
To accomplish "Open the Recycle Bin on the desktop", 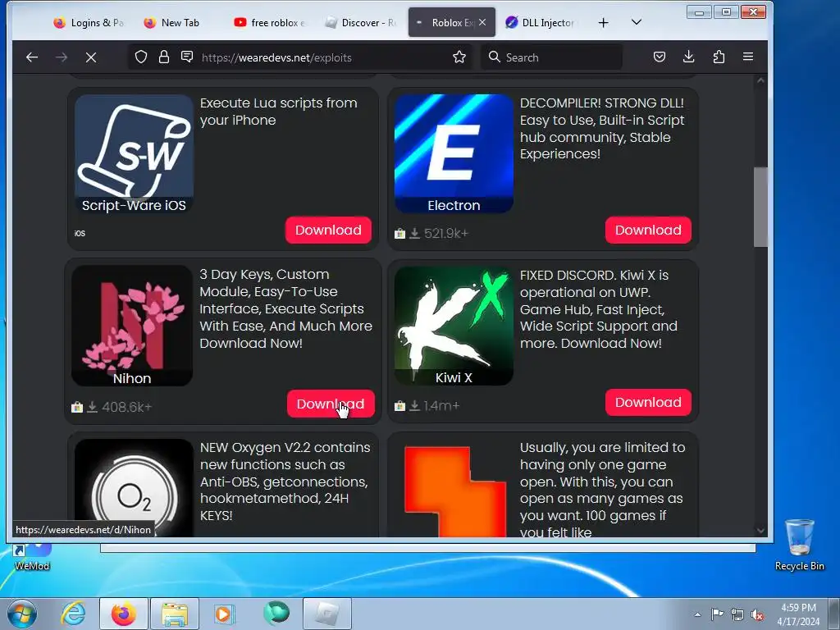I will click(799, 545).
